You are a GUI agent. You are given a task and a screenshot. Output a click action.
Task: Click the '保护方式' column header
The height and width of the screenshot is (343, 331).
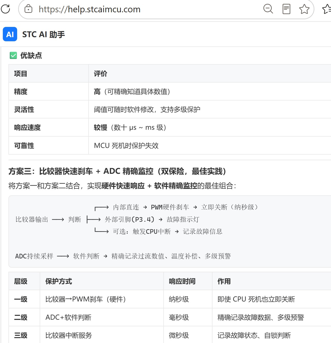pos(59,281)
